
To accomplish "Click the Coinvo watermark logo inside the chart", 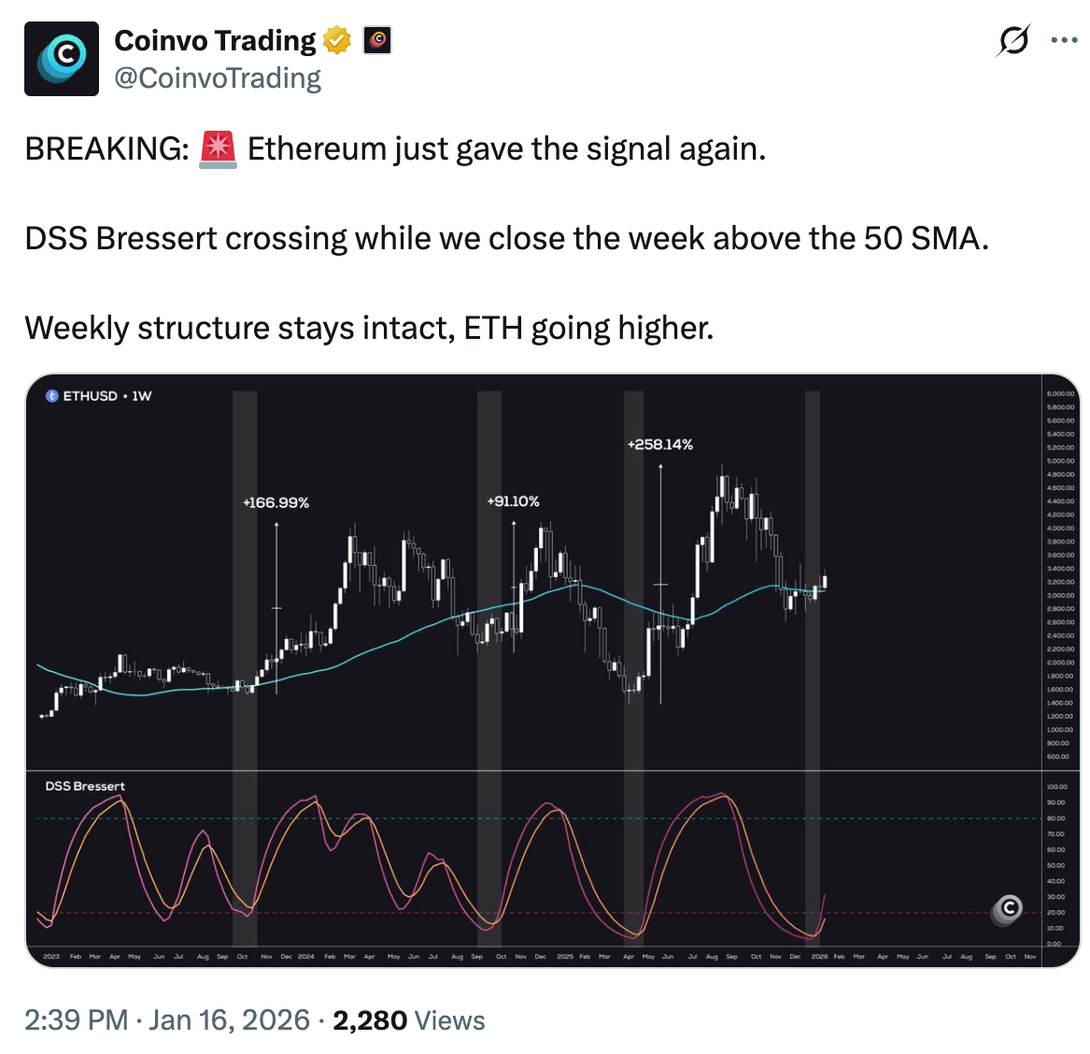I will tap(1007, 910).
